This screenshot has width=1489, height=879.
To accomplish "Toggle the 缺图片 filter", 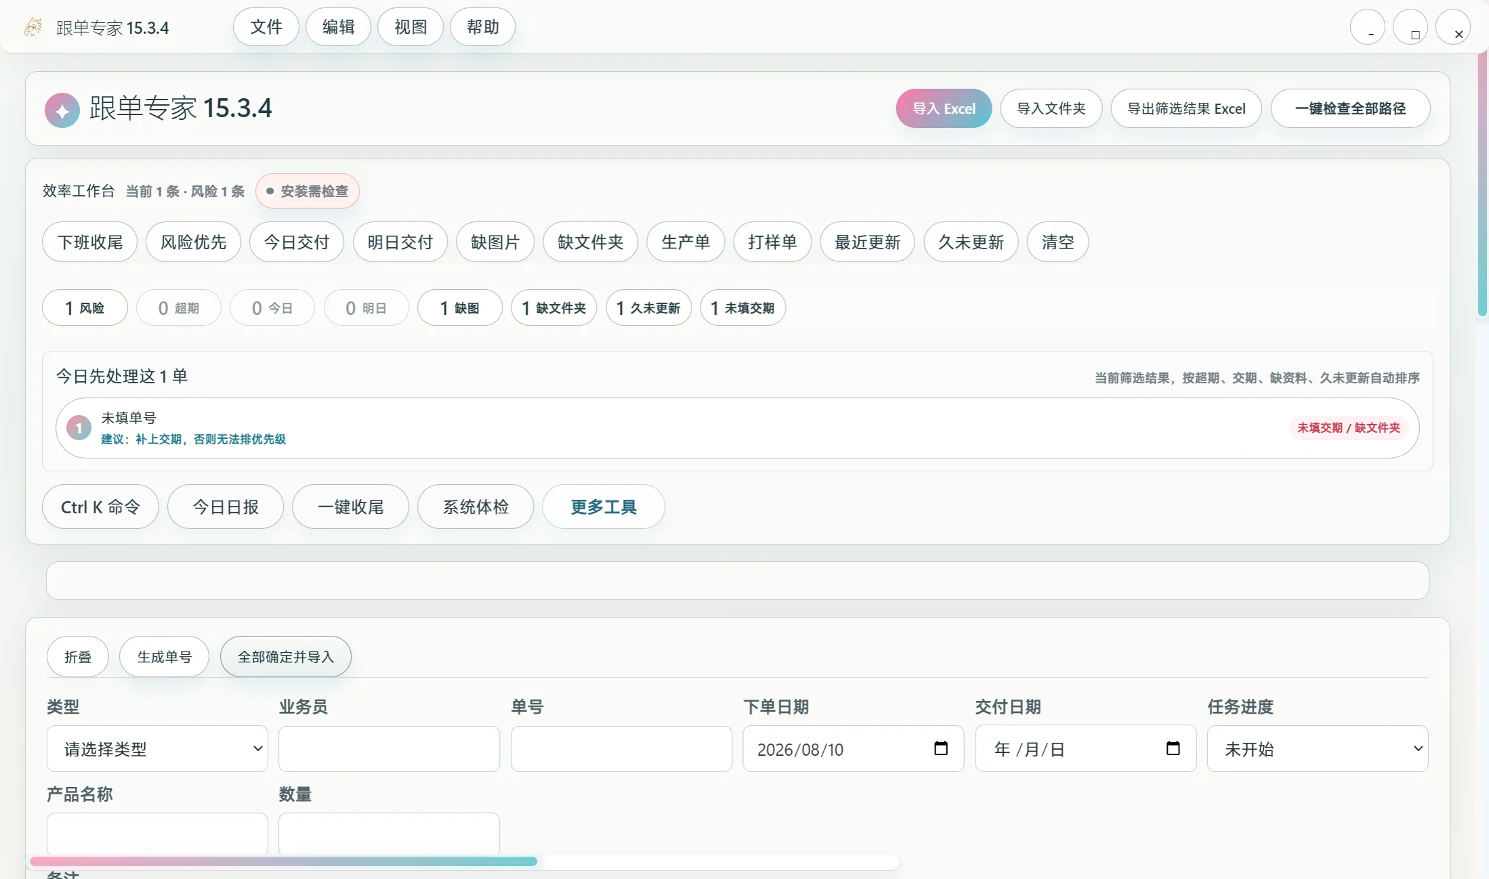I will point(495,242).
